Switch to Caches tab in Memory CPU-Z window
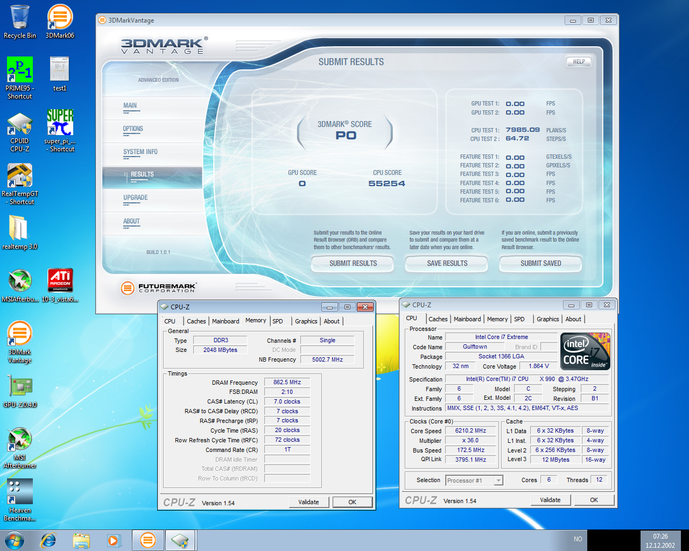The height and width of the screenshot is (551, 689). 196,321
